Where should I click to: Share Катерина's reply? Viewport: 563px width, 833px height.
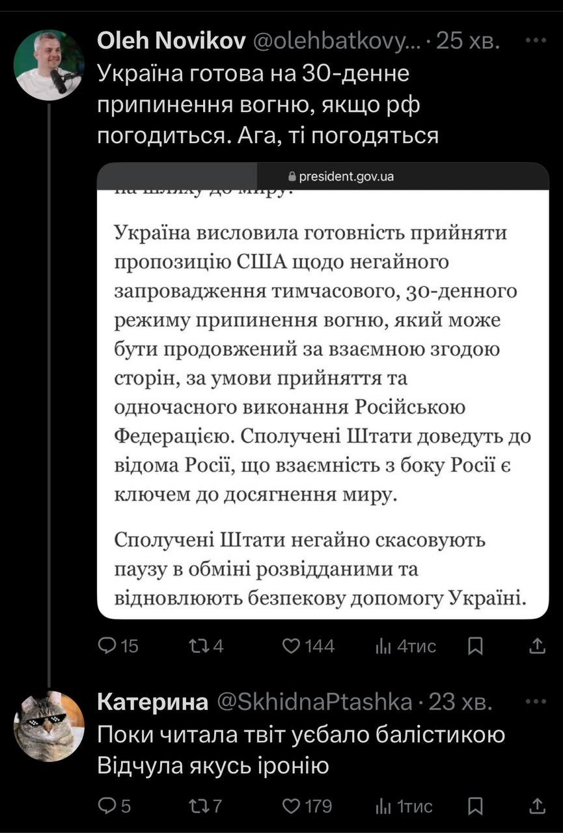[538, 806]
